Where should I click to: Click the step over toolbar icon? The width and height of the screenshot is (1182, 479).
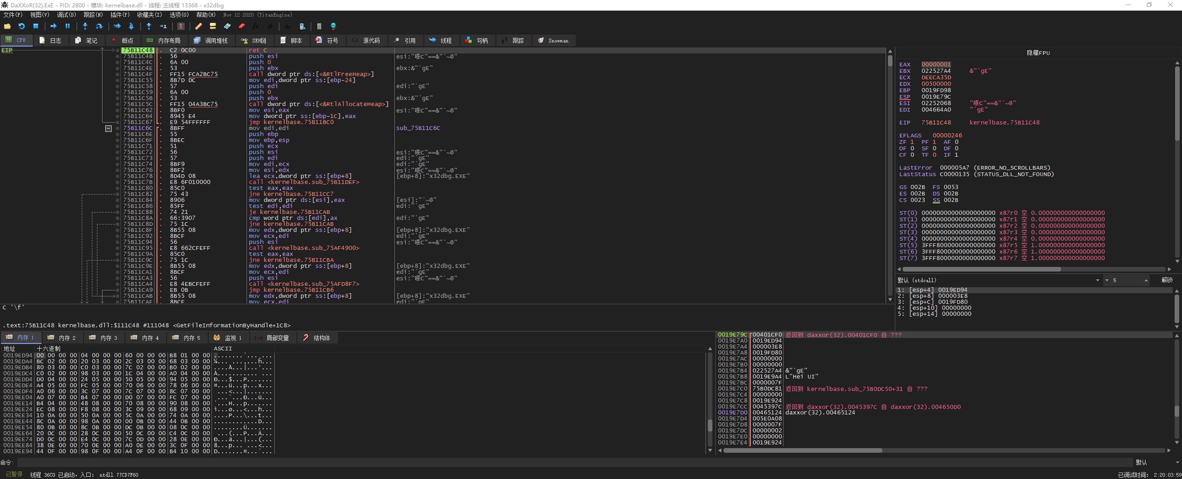[x=99, y=26]
